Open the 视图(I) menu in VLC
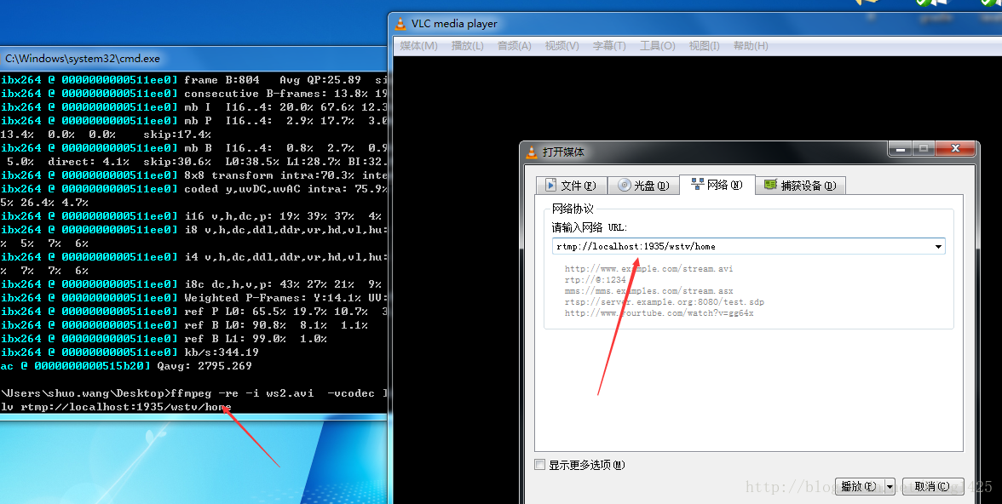The width and height of the screenshot is (1002, 504). 704,45
